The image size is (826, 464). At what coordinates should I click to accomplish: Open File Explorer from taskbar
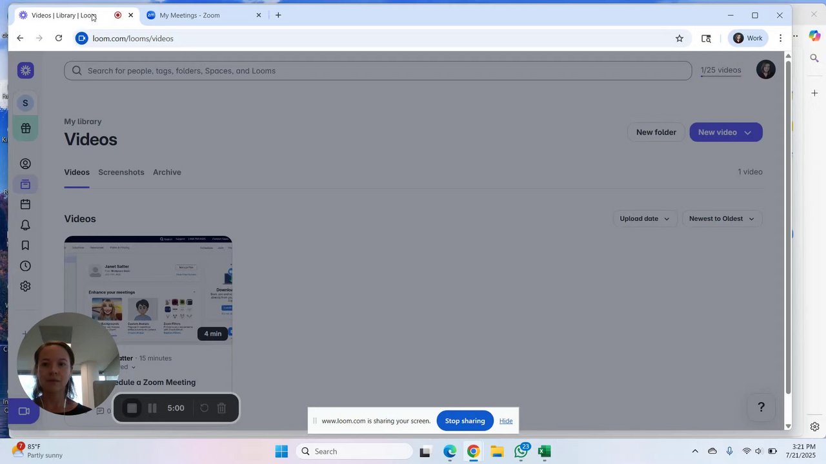pos(497,452)
